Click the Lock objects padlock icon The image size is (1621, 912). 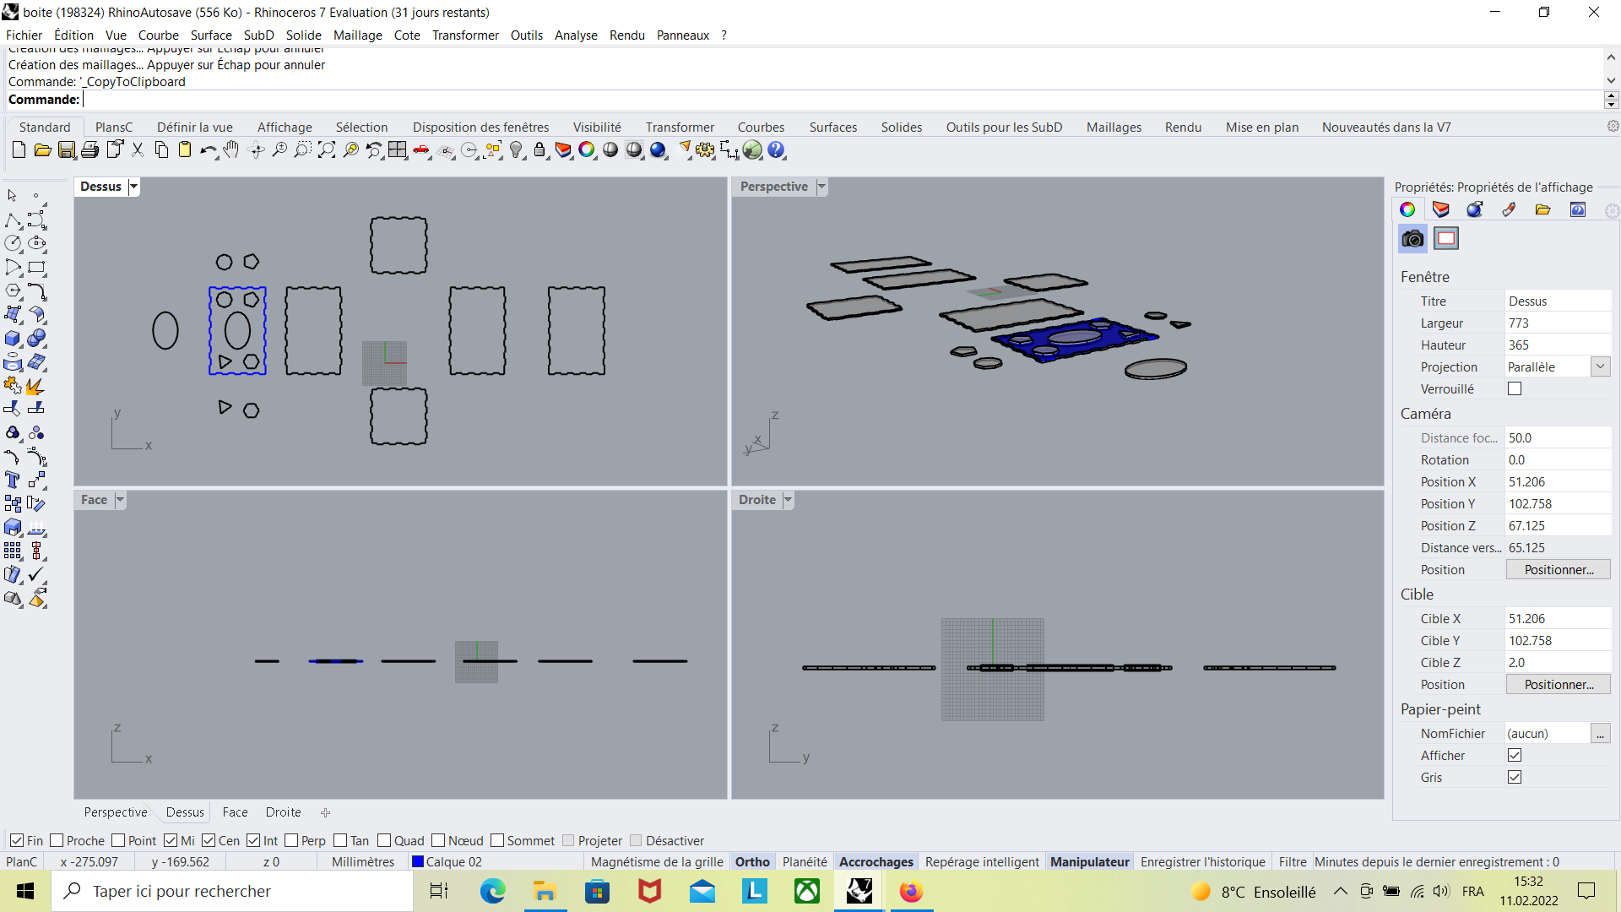(539, 150)
